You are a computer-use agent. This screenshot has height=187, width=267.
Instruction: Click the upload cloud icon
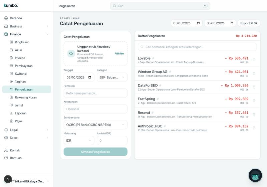[71, 54]
